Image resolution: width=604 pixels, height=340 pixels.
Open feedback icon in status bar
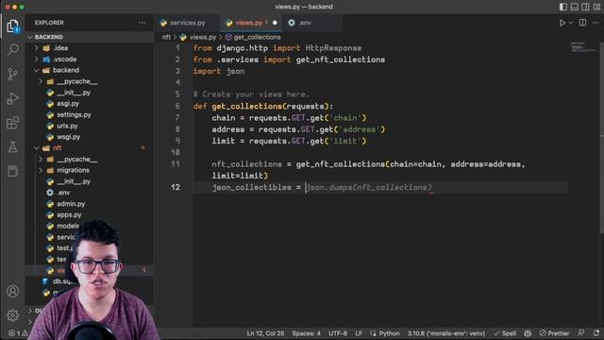(x=581, y=333)
